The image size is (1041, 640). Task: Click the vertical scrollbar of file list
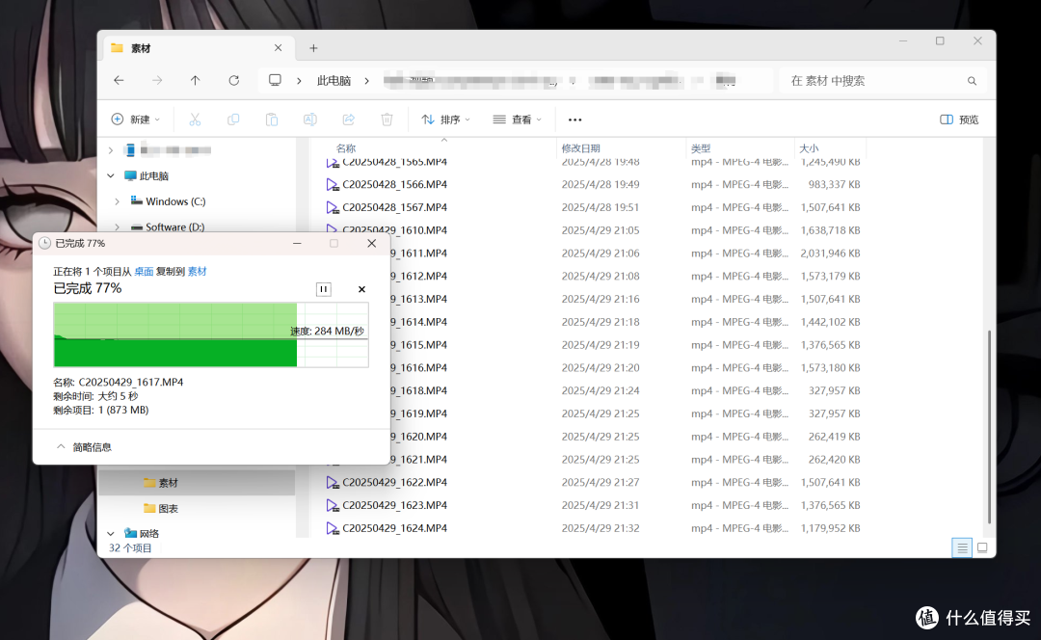989,426
